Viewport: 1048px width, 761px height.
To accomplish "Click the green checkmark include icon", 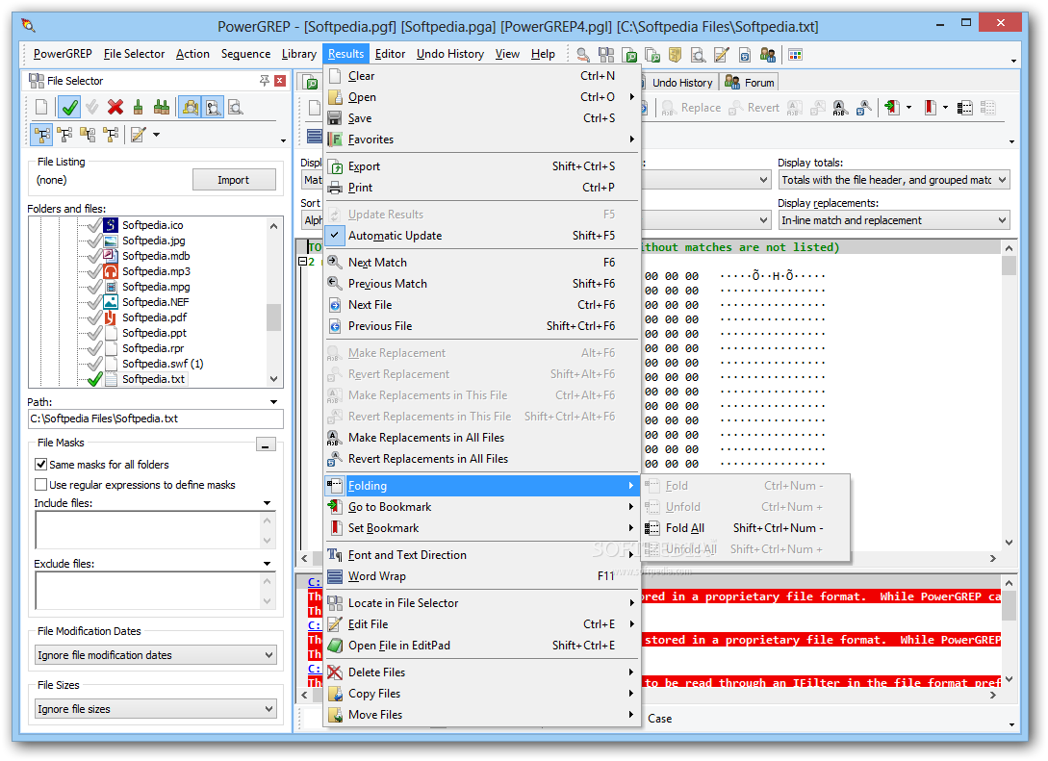I will click(x=69, y=107).
